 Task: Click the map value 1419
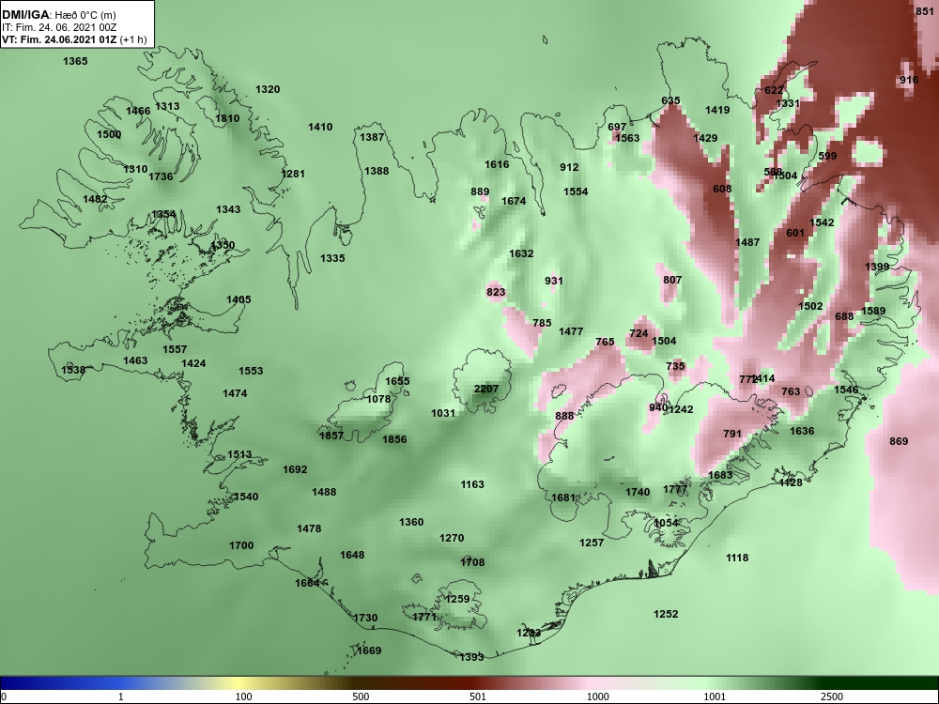point(717,110)
